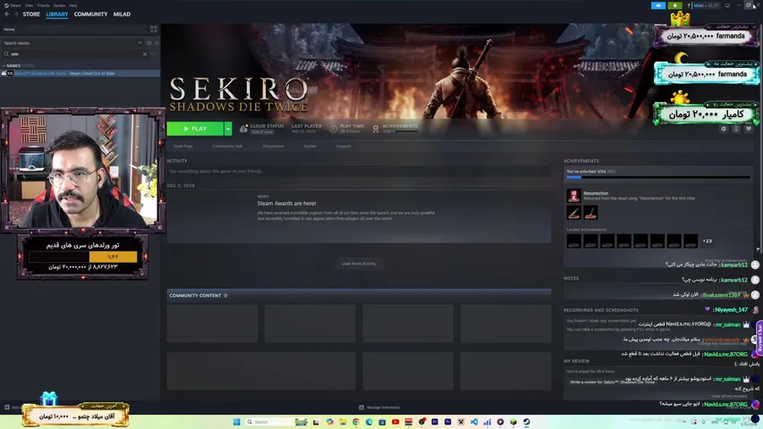The image size is (763, 429).
Task: Switch to the COMMUNITY tab
Action: coord(90,14)
